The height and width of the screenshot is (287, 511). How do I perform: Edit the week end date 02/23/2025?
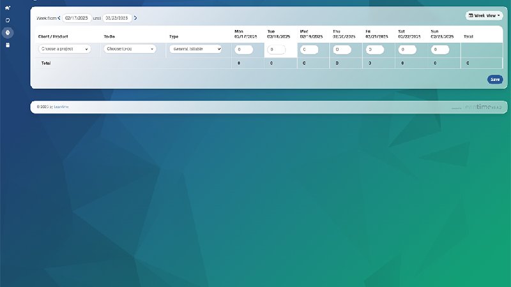tap(117, 18)
